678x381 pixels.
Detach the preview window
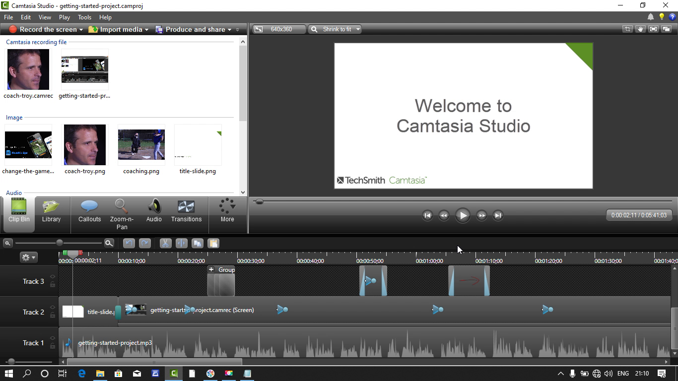(666, 29)
